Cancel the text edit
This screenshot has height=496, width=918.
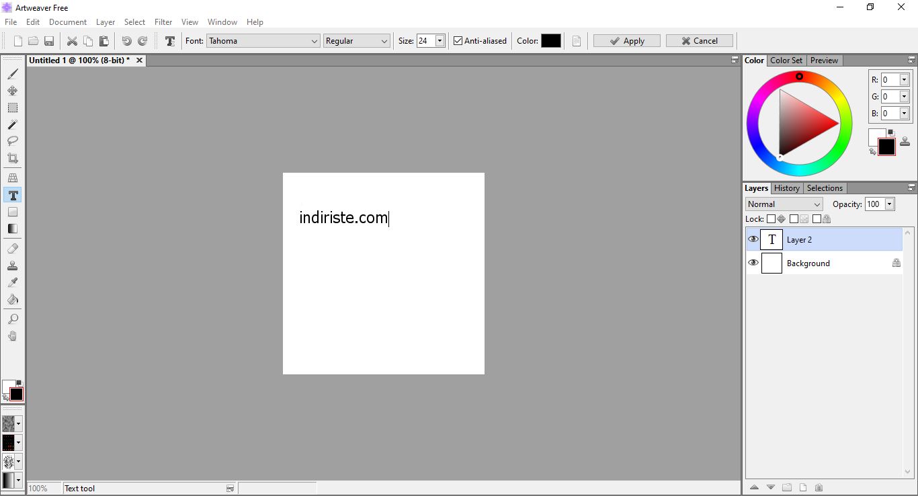click(700, 41)
